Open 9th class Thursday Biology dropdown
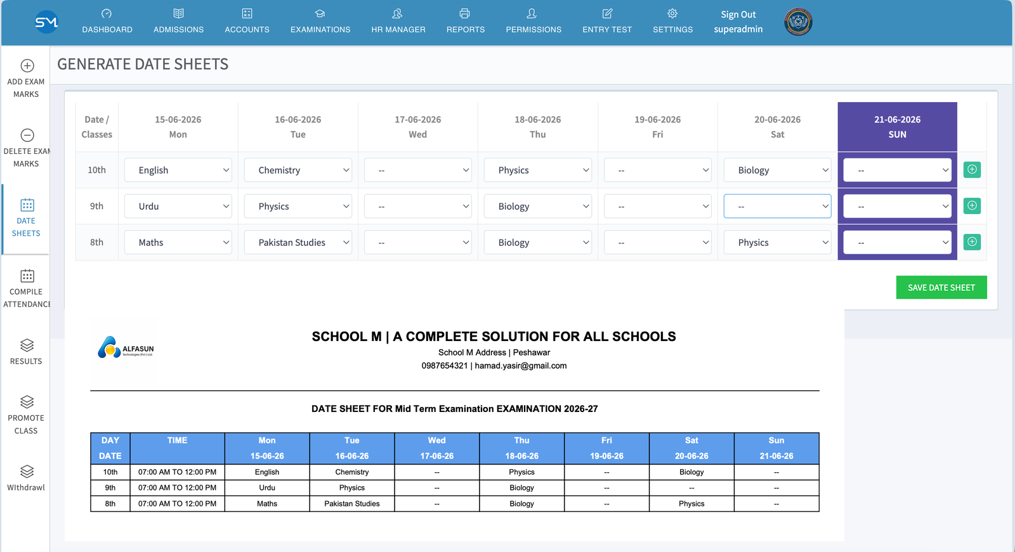The width and height of the screenshot is (1015, 552). [538, 206]
